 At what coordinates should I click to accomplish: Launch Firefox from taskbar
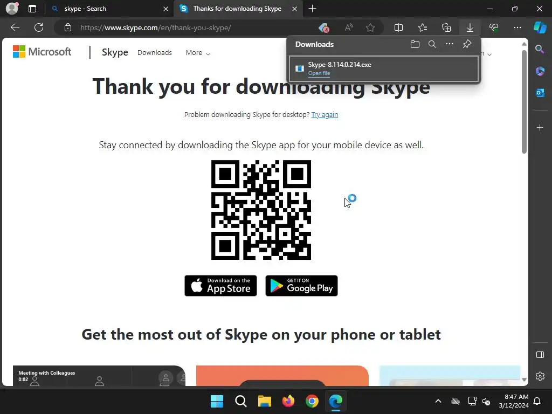(x=288, y=401)
